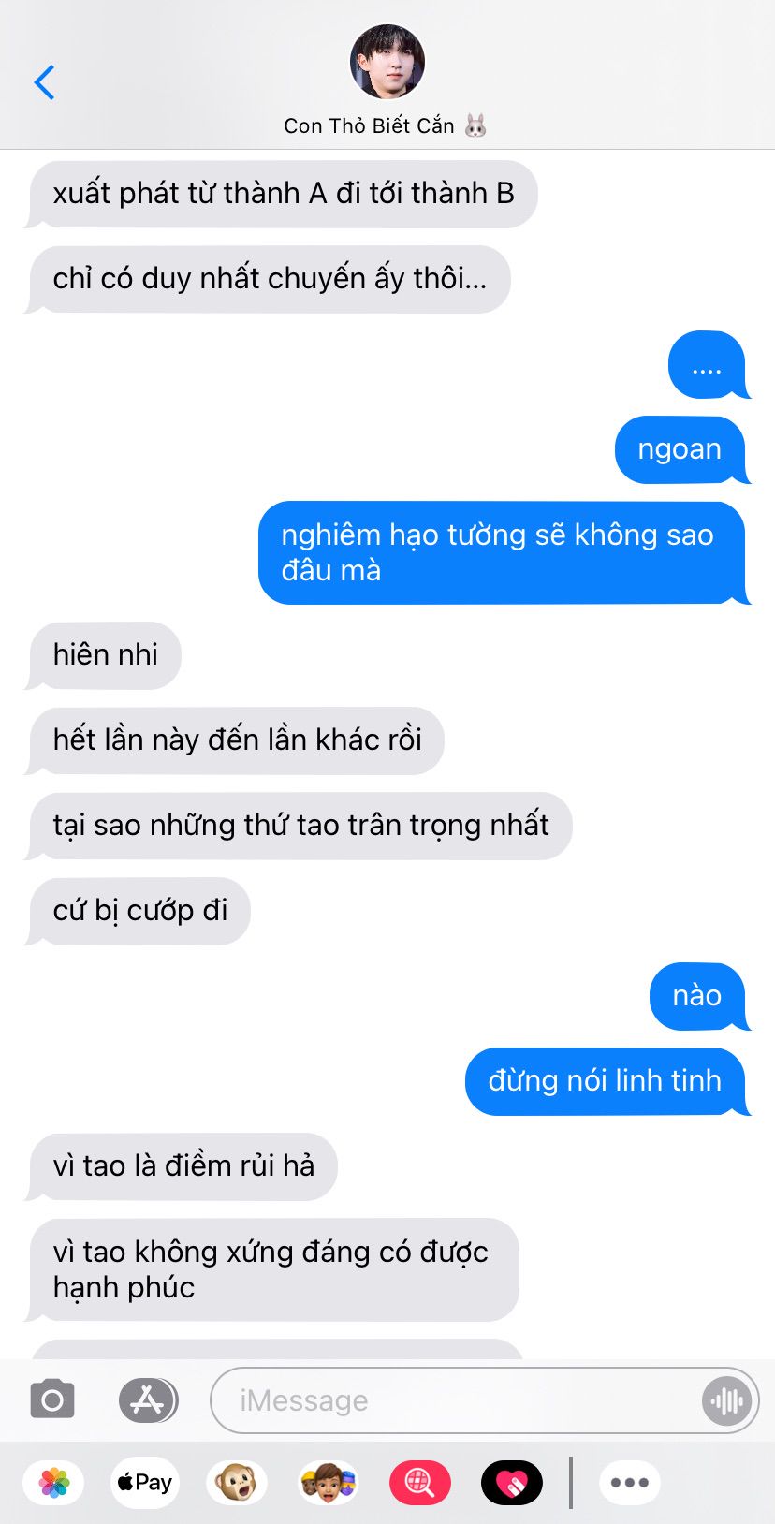Tap the message 'hiên nhi'
Image resolution: width=775 pixels, height=1524 pixels.
click(105, 655)
